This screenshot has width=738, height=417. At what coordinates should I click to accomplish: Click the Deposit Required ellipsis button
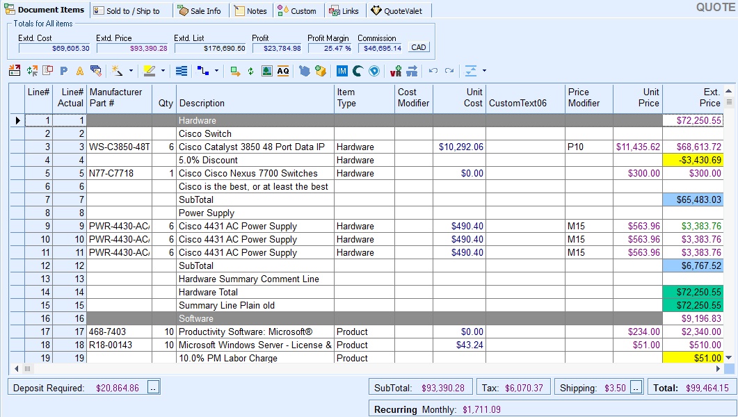click(x=154, y=388)
